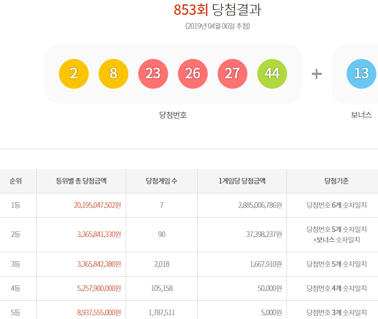Image resolution: width=378 pixels, height=319 pixels.
Task: Click the 2등 winner count 90
Action: click(161, 234)
